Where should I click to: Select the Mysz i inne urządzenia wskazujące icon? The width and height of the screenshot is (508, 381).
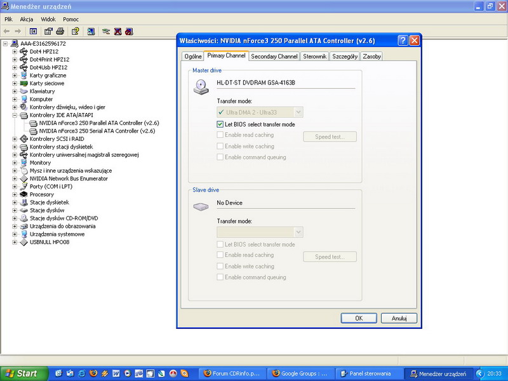pos(23,170)
